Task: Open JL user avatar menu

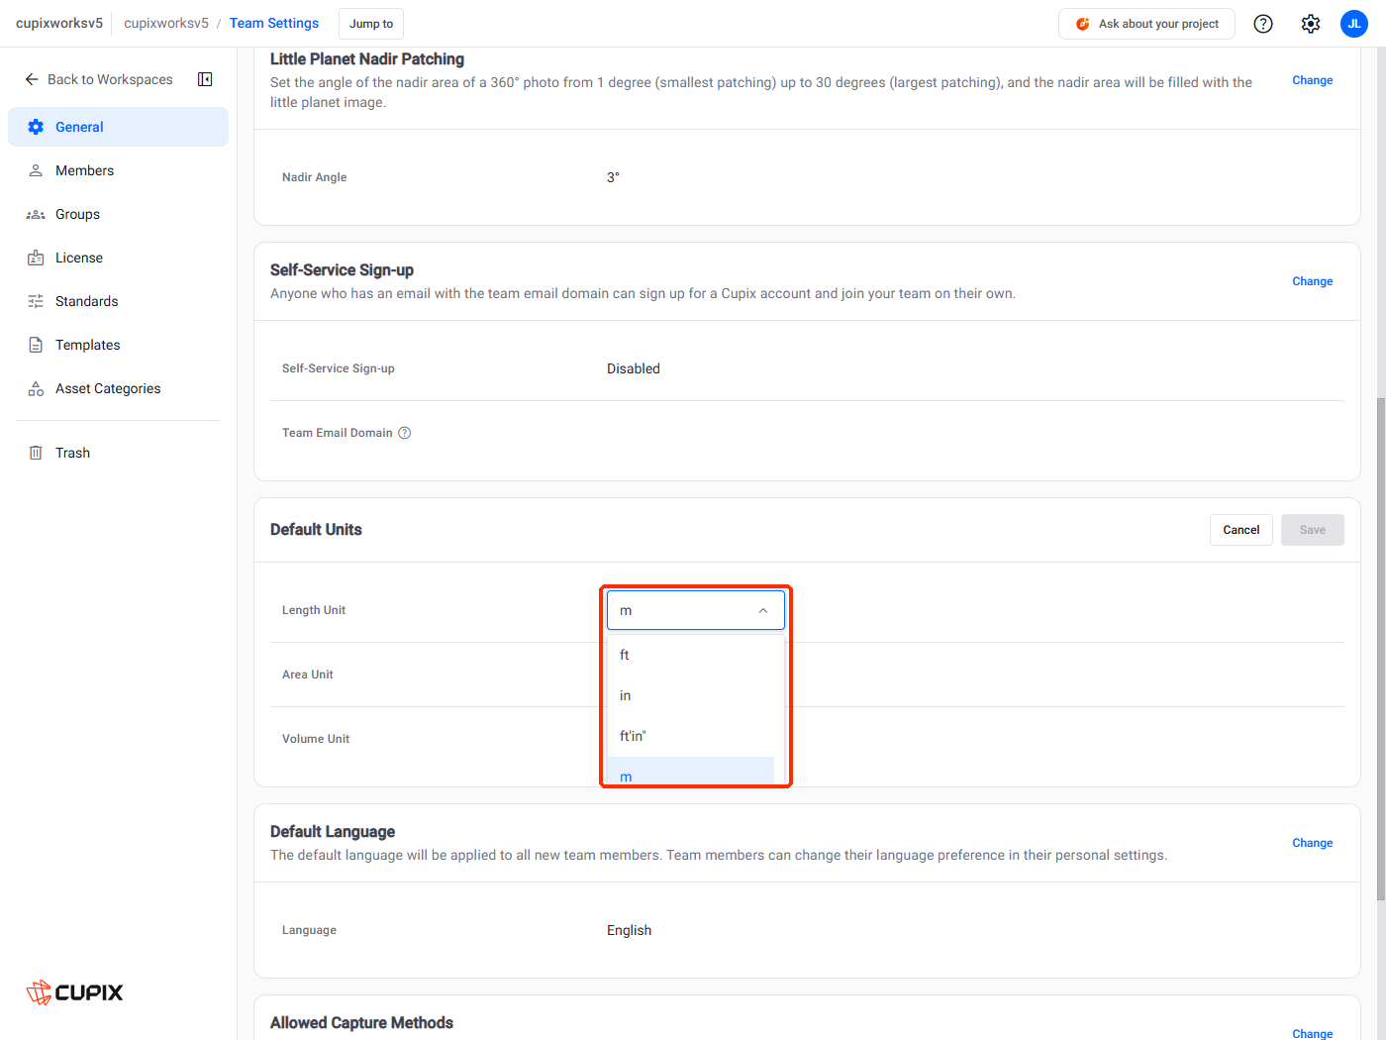Action: (1354, 24)
